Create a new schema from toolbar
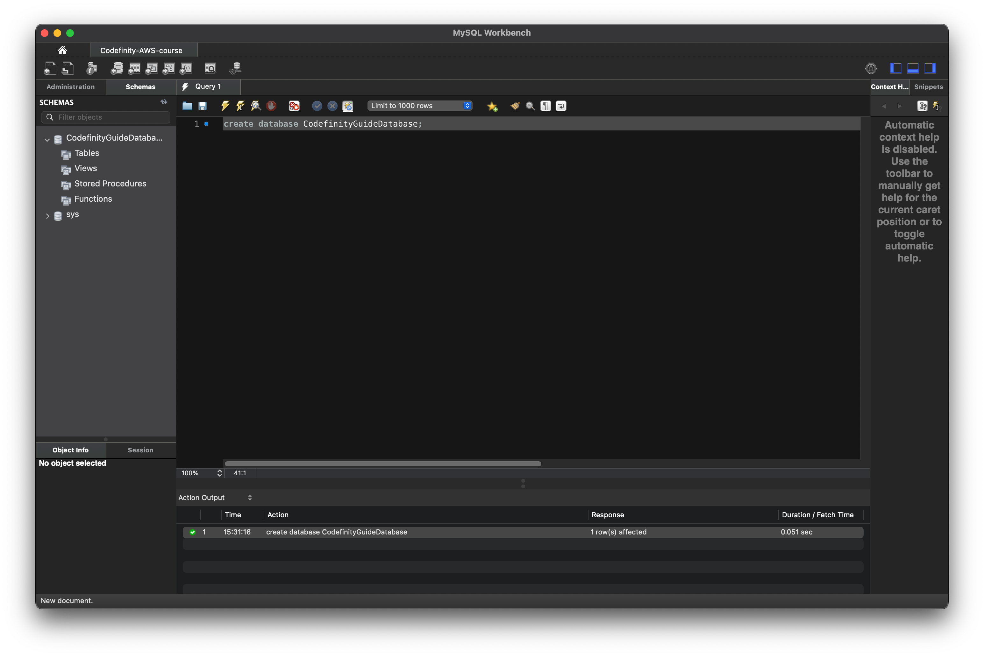 117,68
